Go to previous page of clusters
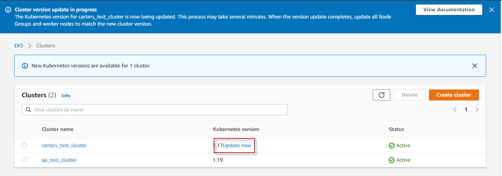The width and height of the screenshot is (502, 176). click(455, 110)
